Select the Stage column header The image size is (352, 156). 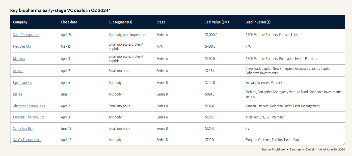161,22
